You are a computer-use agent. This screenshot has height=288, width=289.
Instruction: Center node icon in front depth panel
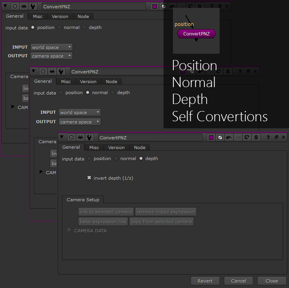click(71, 137)
